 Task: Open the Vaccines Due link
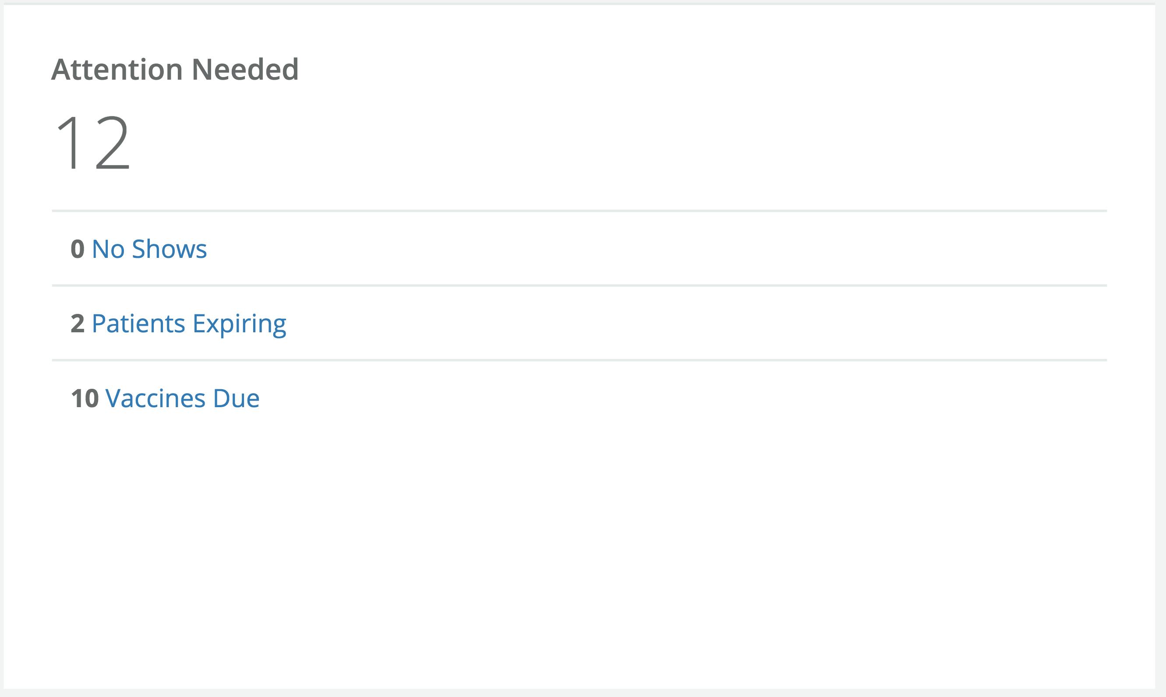(x=182, y=398)
